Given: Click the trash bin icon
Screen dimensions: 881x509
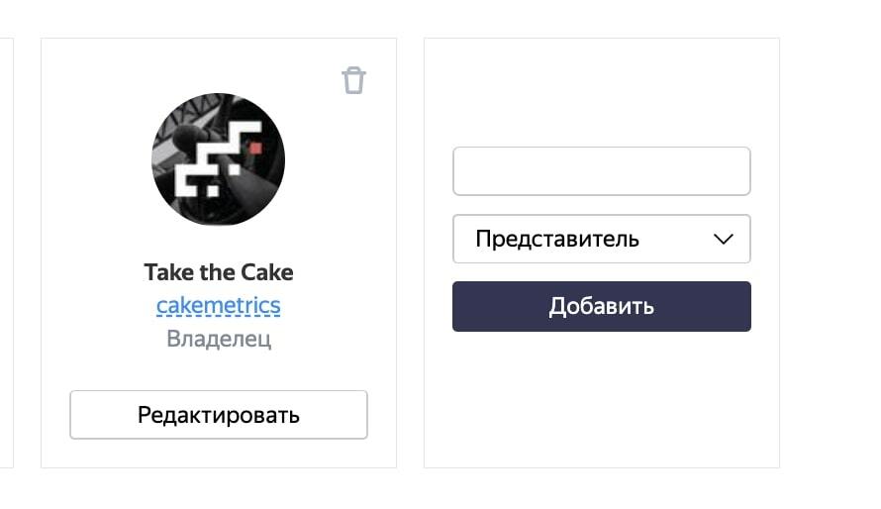Looking at the screenshot, I should click(x=354, y=80).
